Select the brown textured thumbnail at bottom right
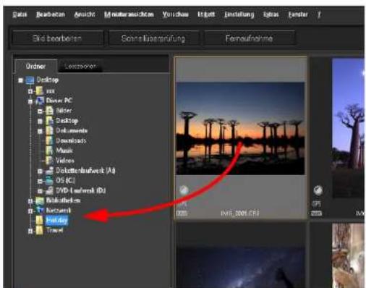 coord(348,255)
